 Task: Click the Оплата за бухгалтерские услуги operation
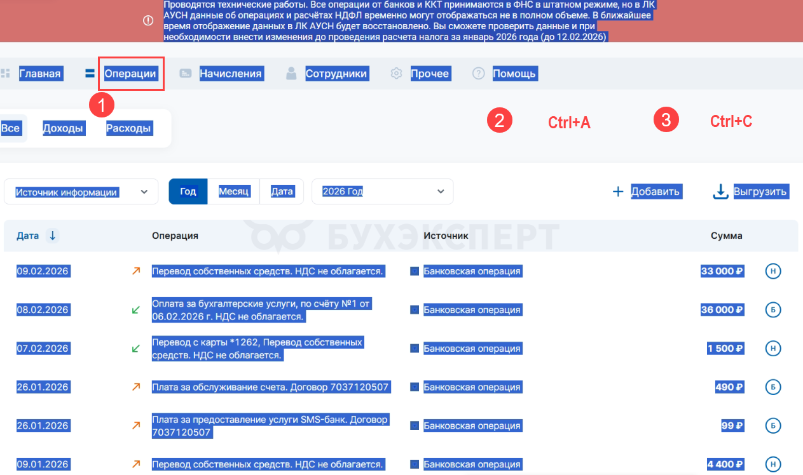click(261, 310)
